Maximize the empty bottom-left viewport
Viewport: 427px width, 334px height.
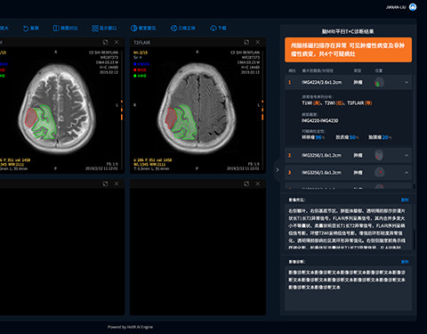(x=105, y=183)
